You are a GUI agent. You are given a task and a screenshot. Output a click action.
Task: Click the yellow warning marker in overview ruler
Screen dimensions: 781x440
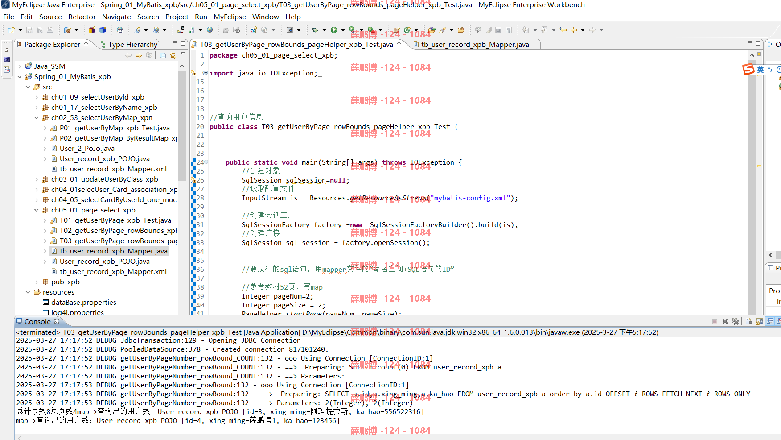[x=759, y=166]
